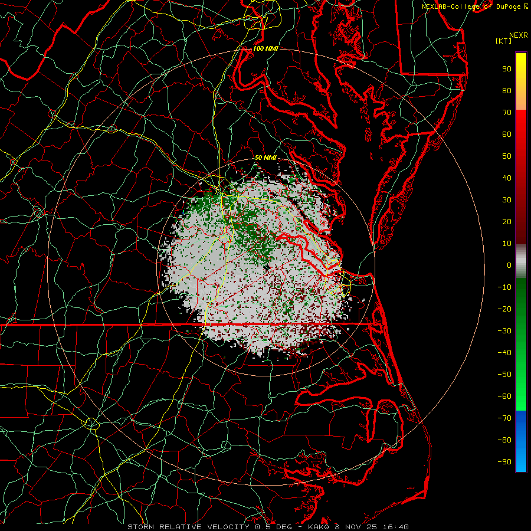Click the -50 value on the velocity scale
Viewport: 531px width, 531px height.
point(504,375)
